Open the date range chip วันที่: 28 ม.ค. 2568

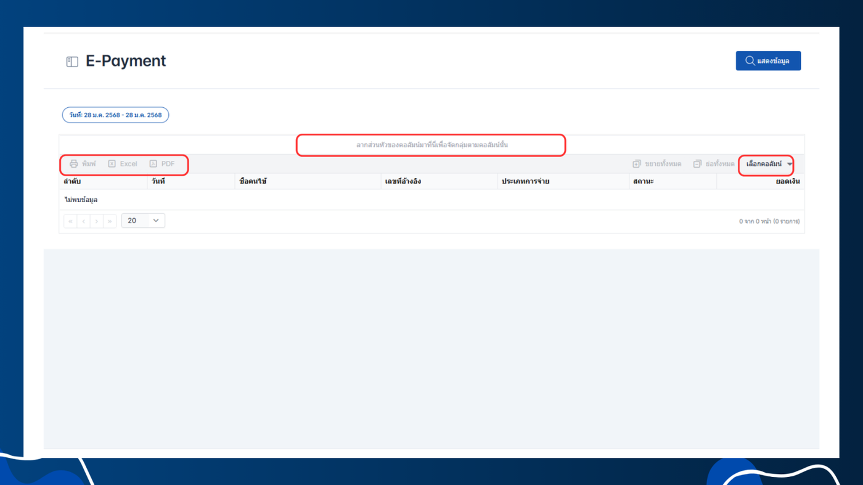tap(115, 115)
